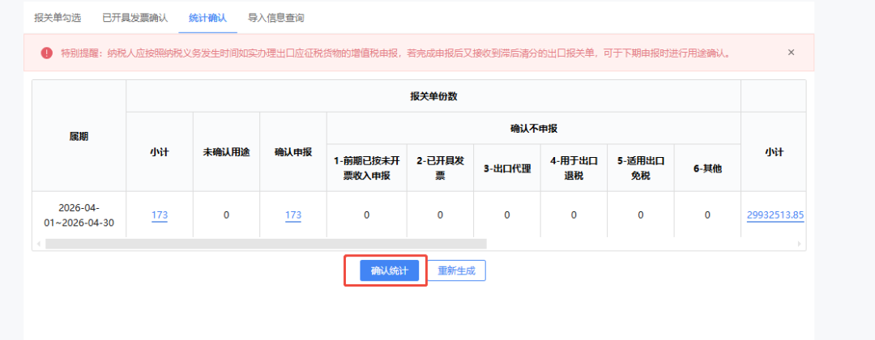
Task: Click the right arrow of the table scrollbar
Action: coord(799,244)
